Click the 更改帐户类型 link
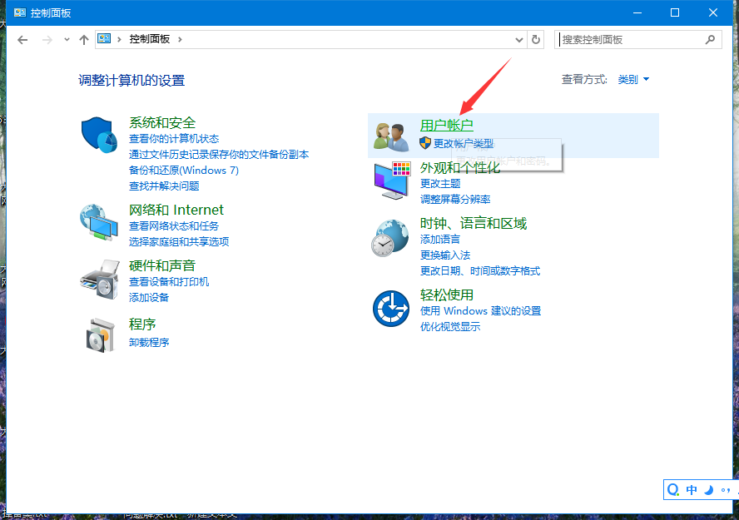Screen dimensions: 739x520 [464, 143]
